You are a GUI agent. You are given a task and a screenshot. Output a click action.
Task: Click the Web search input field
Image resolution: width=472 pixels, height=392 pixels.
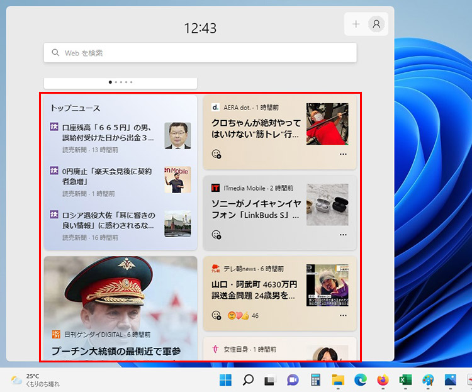[200, 53]
